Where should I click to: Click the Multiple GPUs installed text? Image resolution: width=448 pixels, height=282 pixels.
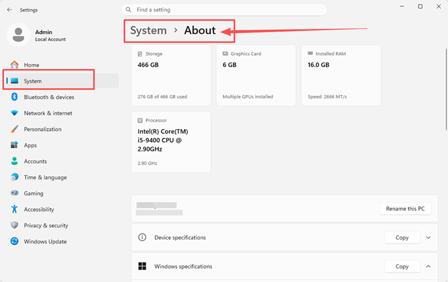pyautogui.click(x=248, y=97)
